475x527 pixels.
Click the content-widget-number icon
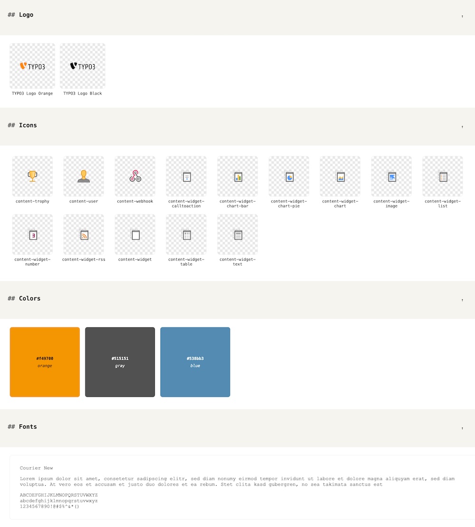[32, 235]
